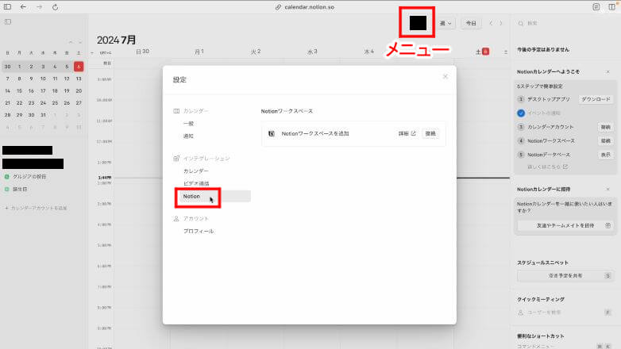Toggle the browser sidebar icon
The height and width of the screenshot is (349, 621).
7,6
